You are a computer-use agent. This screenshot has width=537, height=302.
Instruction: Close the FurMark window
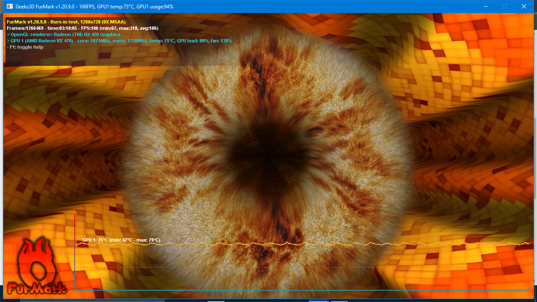coord(524,7)
